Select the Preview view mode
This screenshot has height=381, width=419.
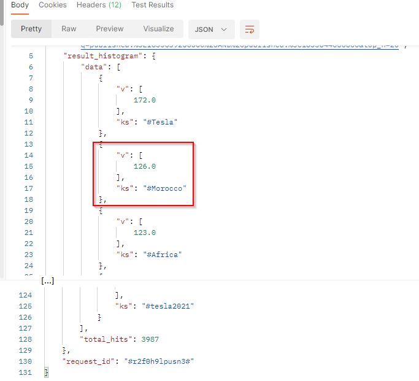tap(110, 29)
